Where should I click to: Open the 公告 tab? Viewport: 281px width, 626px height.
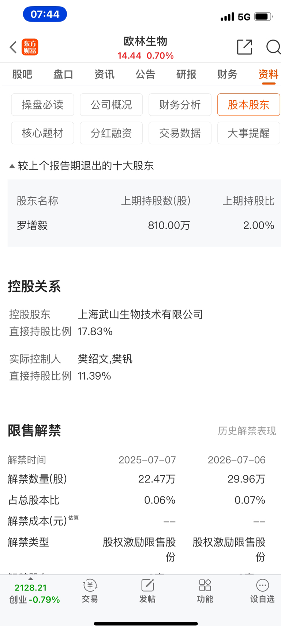[x=145, y=74]
